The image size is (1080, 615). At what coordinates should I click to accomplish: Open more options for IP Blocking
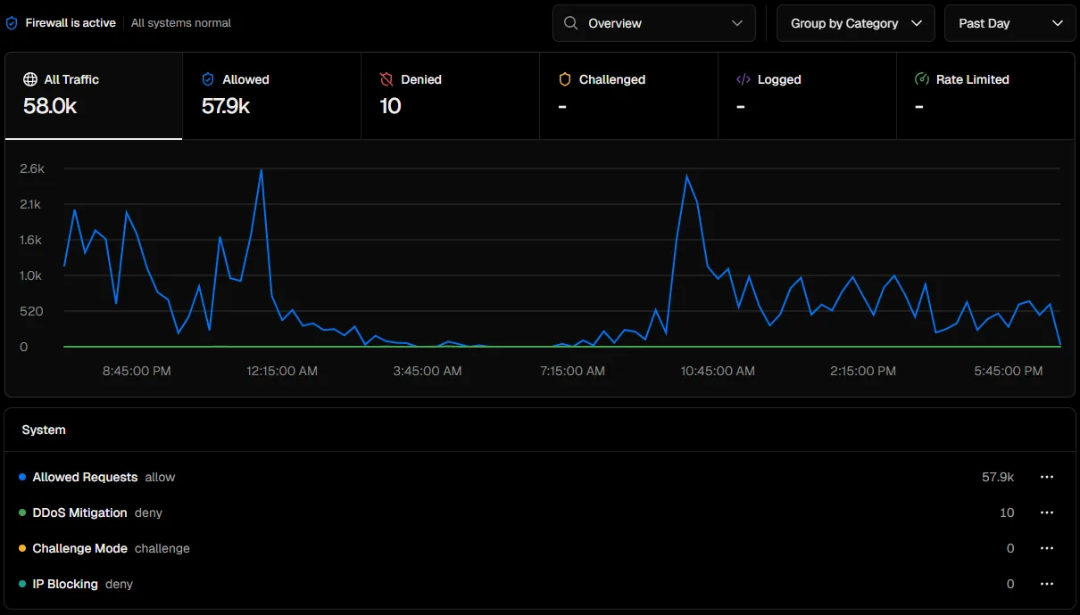tap(1047, 584)
